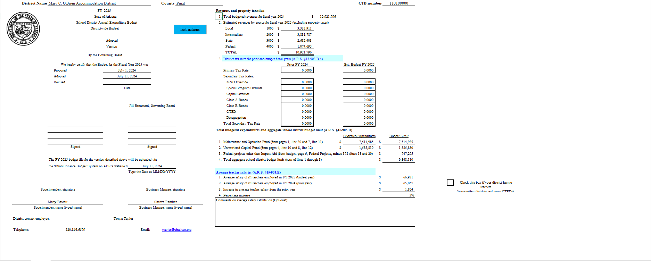The height and width of the screenshot is (261, 651).
Task: Select the State revenue amount 2,682,403
Action: (297, 41)
